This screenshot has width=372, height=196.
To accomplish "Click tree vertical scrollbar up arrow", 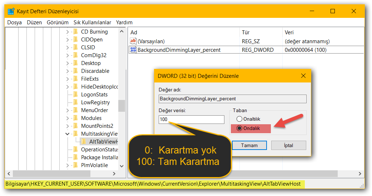I will [122, 31].
